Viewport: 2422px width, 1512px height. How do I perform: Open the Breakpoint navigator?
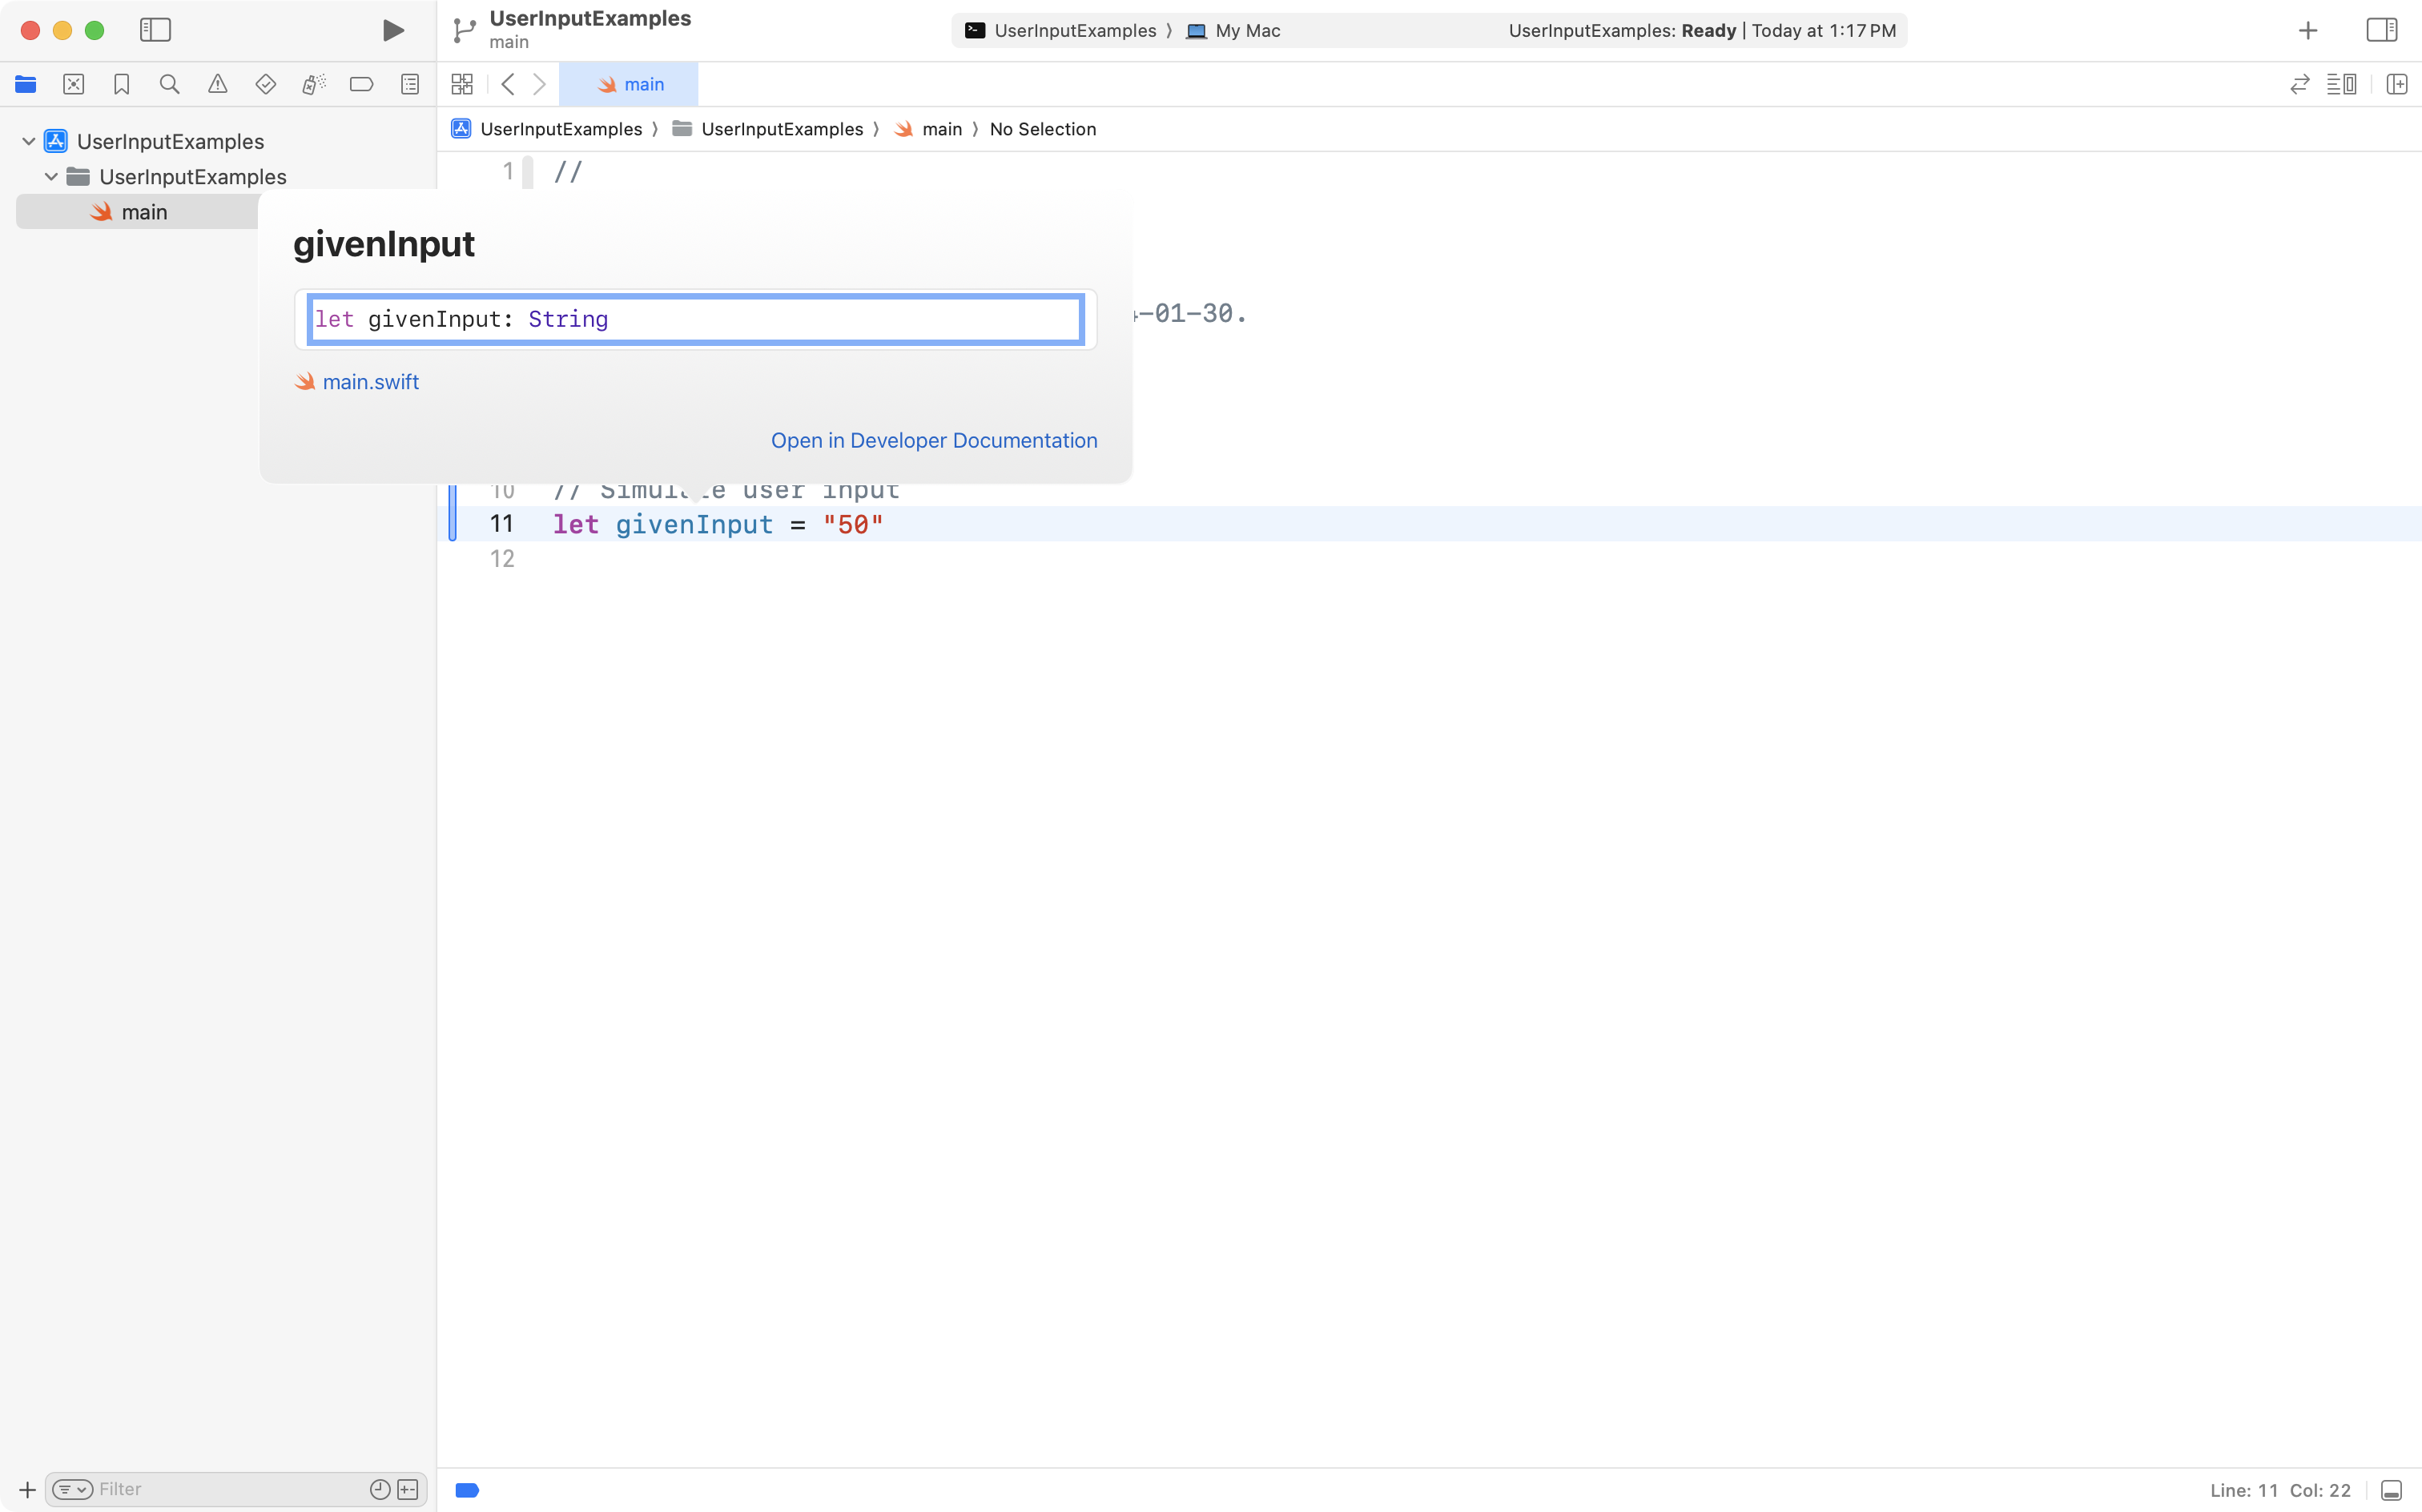coord(361,84)
